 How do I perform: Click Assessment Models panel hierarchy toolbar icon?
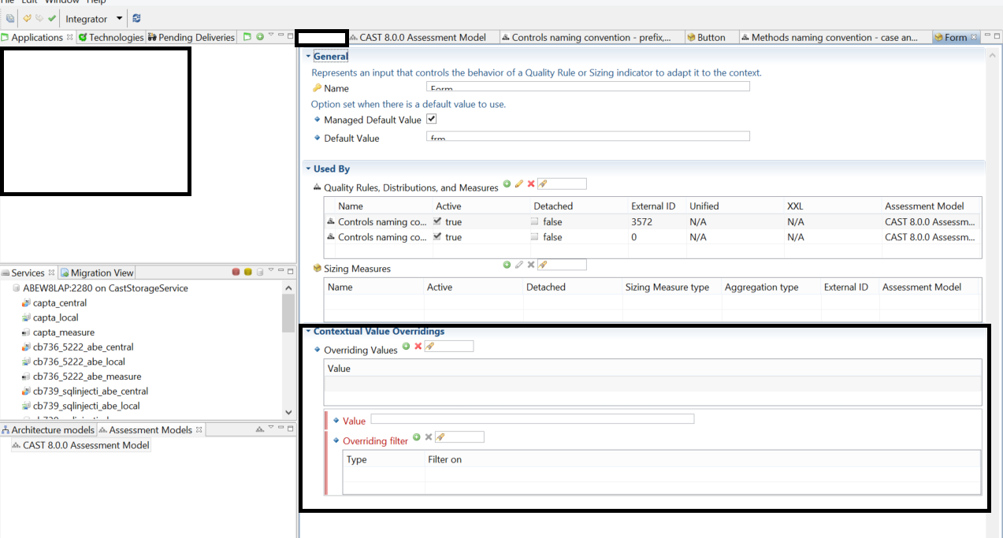pos(259,430)
